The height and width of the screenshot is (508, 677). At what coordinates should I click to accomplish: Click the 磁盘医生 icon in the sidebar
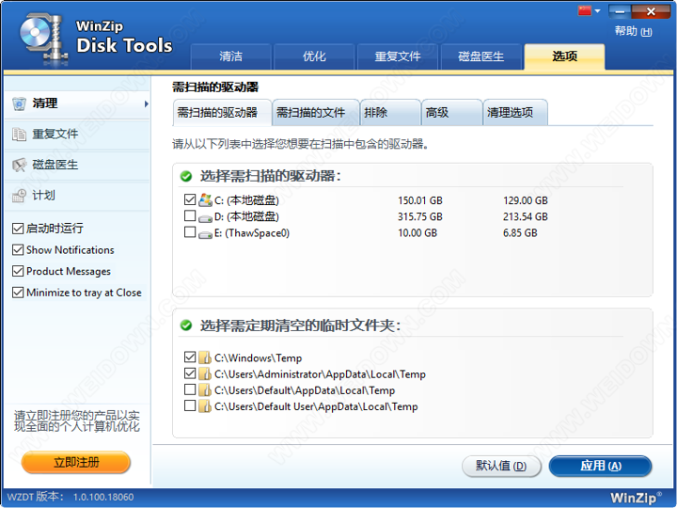(19, 165)
